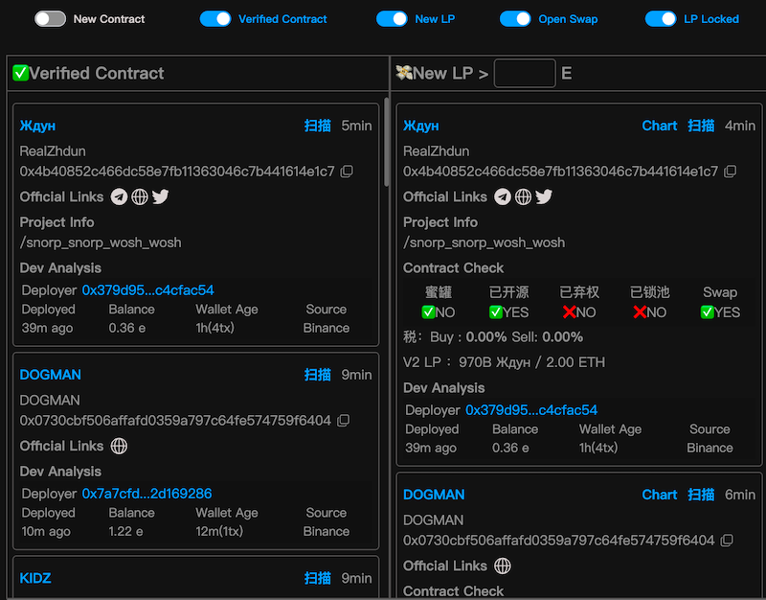This screenshot has height=600, width=766.
Task: Switch off the Open Swap toggle
Action: (x=515, y=19)
